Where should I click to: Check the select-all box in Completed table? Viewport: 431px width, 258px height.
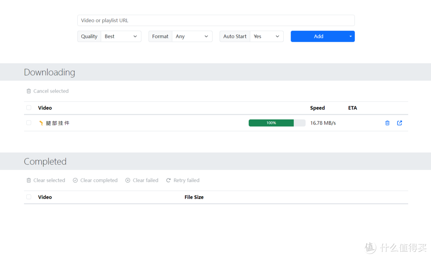[29, 197]
